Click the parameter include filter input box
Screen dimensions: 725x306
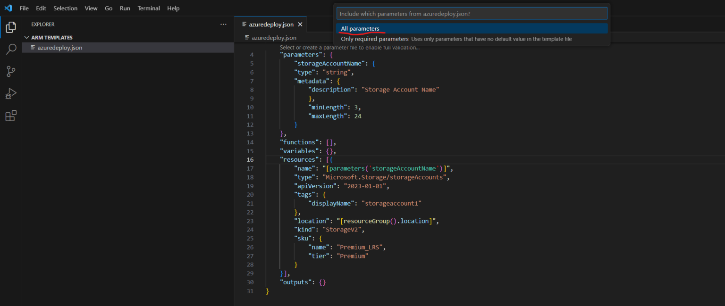[x=472, y=13]
